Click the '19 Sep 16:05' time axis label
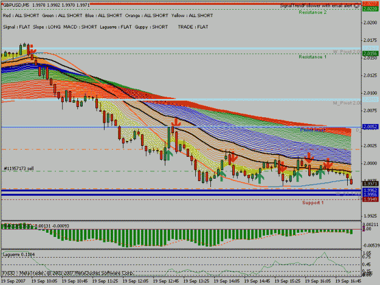The image size is (380, 285). [x=318, y=281]
